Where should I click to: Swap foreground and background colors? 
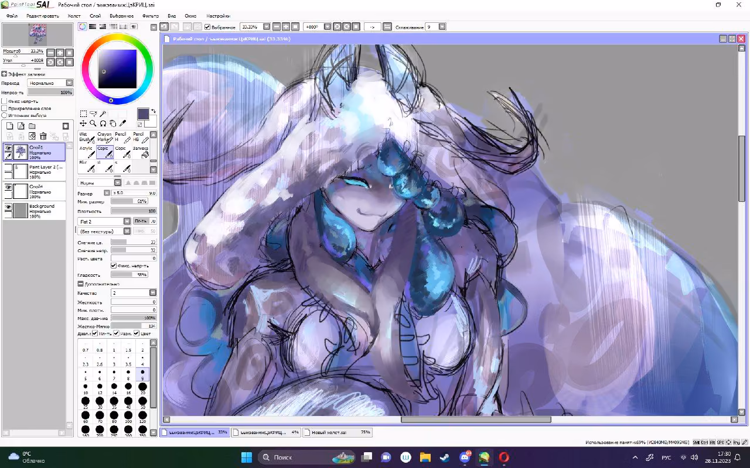154,111
